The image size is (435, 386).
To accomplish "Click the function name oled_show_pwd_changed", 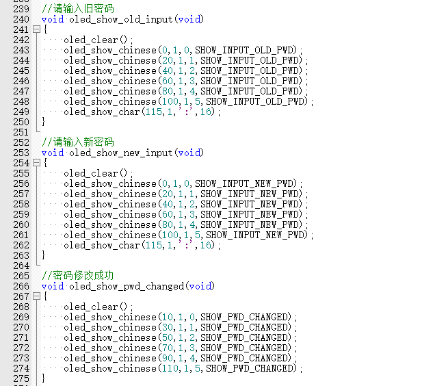I will pos(127,286).
